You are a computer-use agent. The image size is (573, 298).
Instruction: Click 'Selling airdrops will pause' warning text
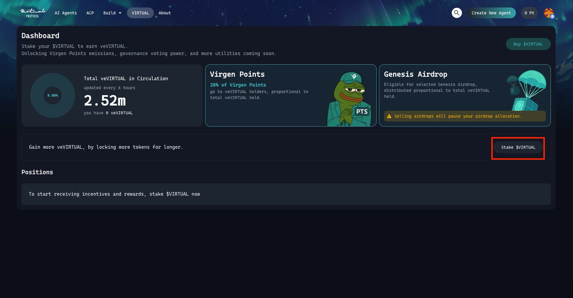(x=458, y=116)
